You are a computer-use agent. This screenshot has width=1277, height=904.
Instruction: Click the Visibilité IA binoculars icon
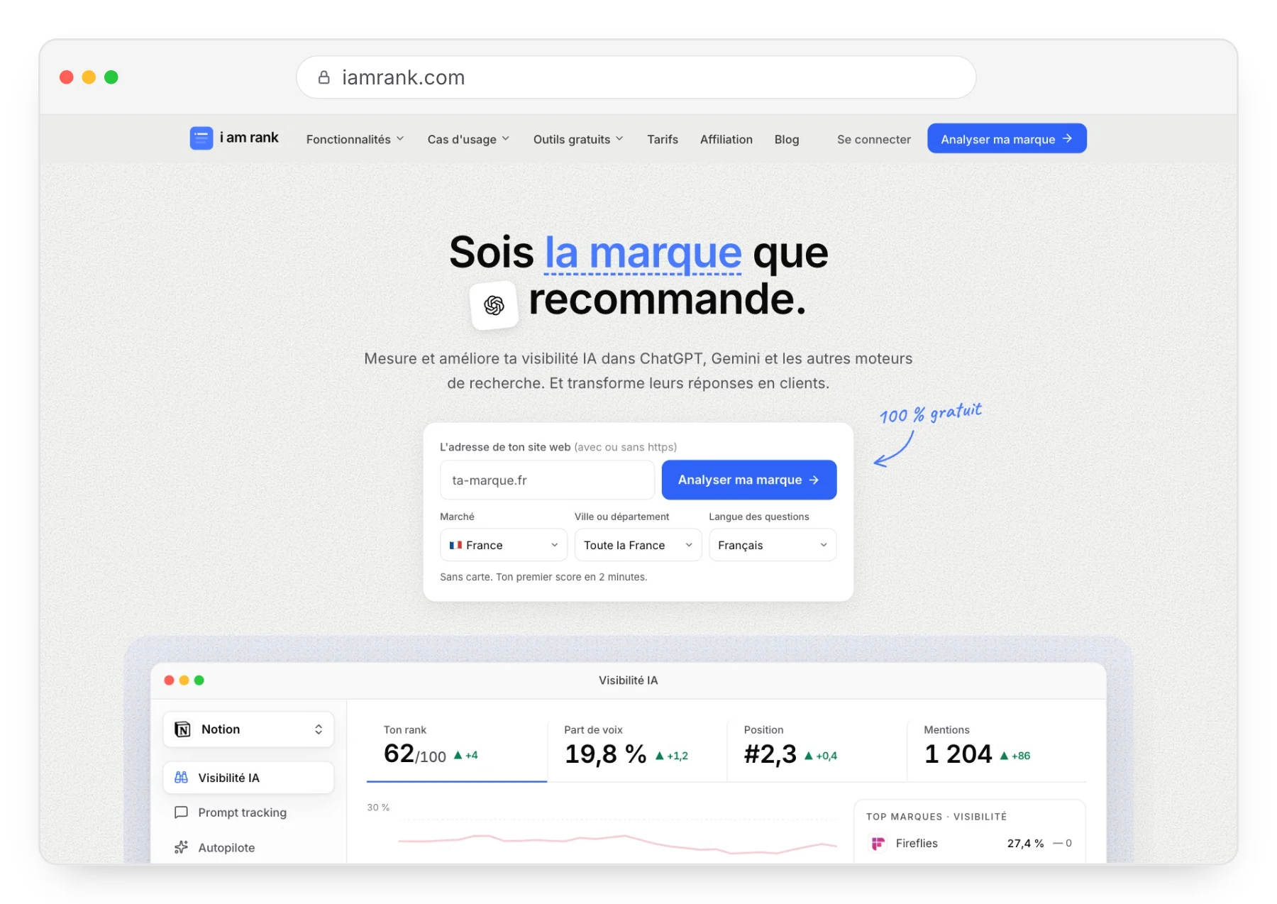(182, 778)
